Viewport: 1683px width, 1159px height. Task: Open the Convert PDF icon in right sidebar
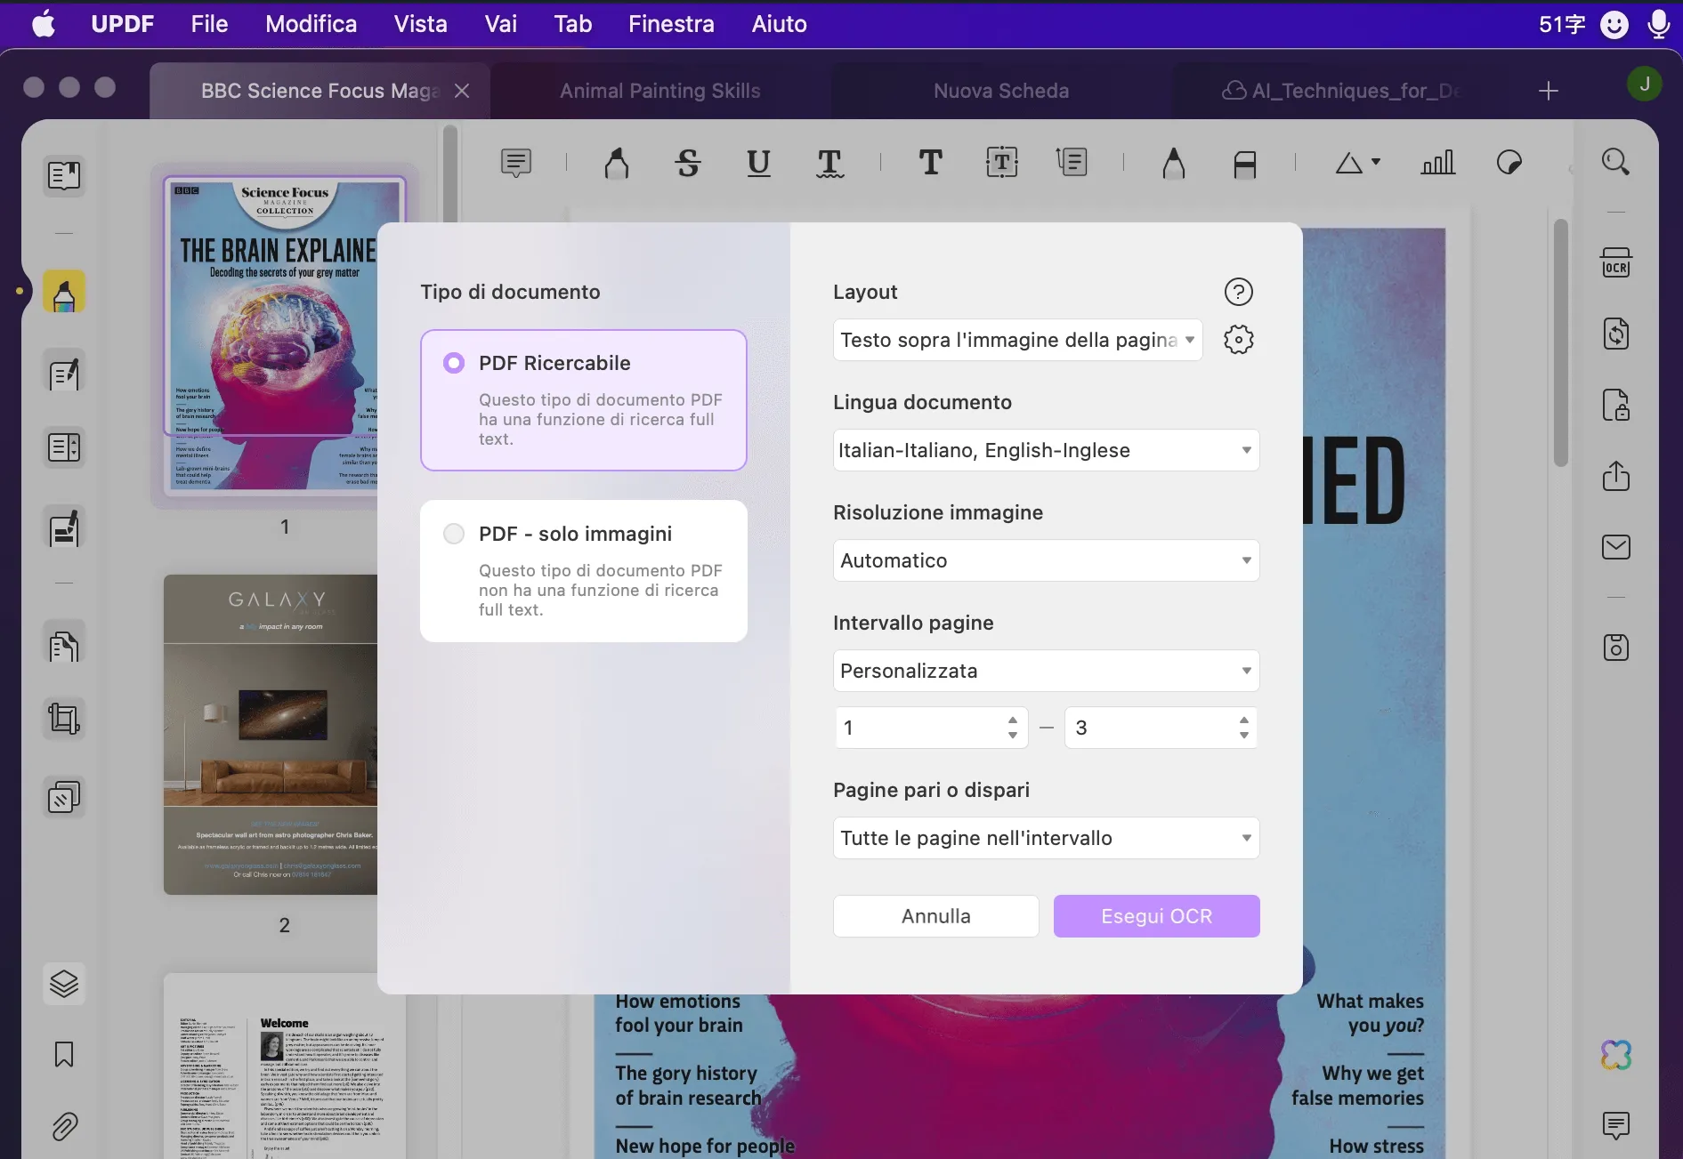[x=1616, y=334]
